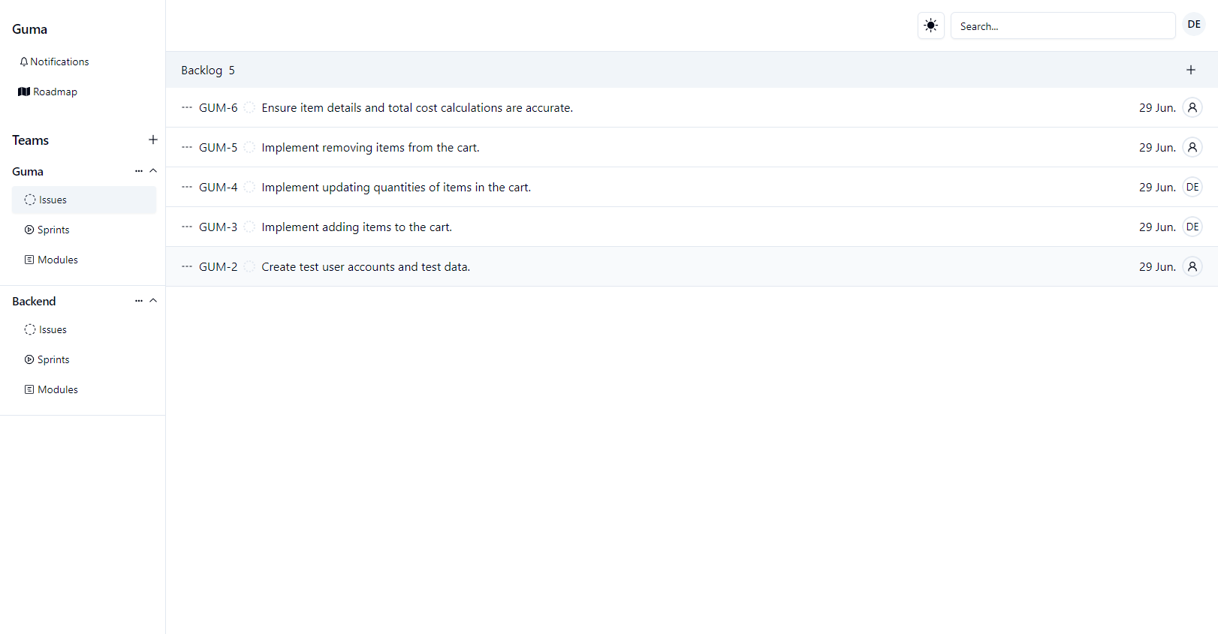Open the Guma team three-dot options menu
Image resolution: width=1218 pixels, height=634 pixels.
(x=138, y=171)
